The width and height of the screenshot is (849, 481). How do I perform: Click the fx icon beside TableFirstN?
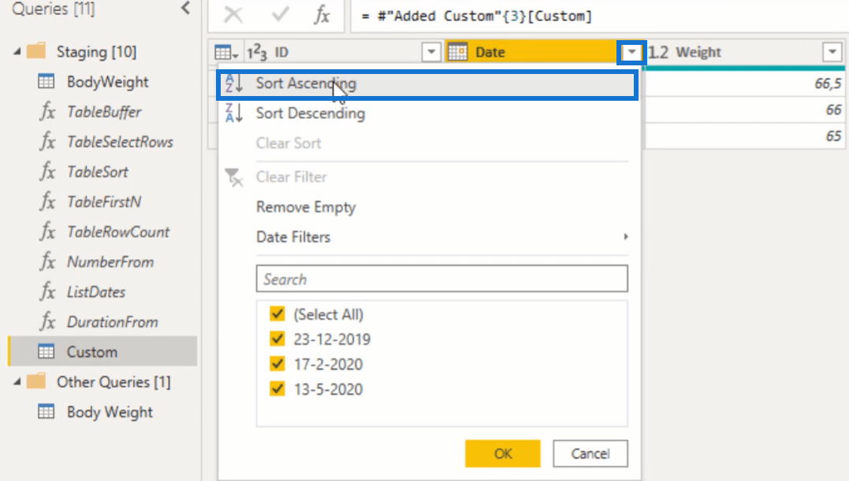[47, 202]
